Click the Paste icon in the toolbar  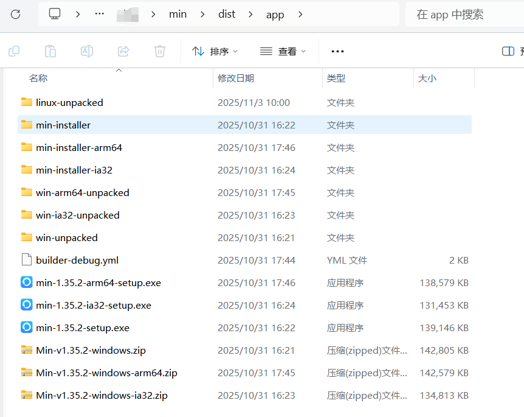50,51
